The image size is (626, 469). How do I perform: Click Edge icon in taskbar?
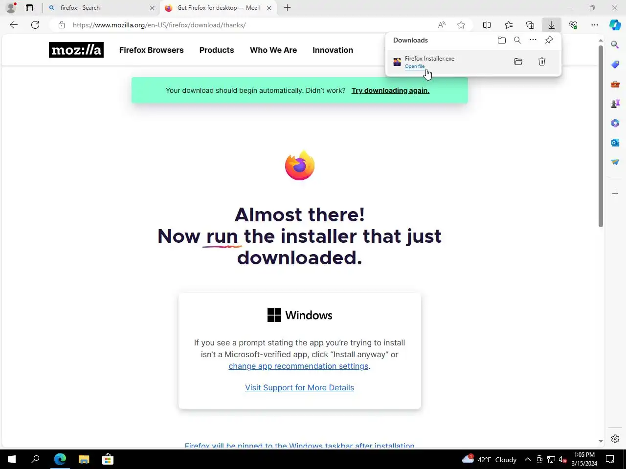pyautogui.click(x=60, y=459)
